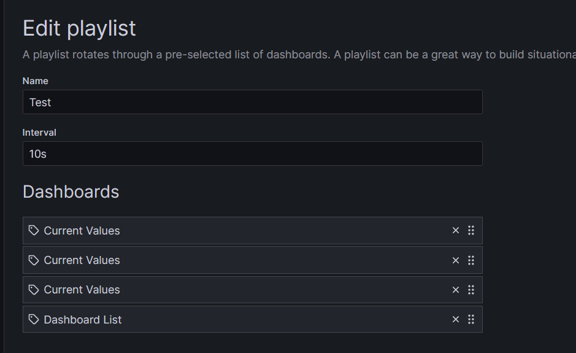The width and height of the screenshot is (576, 353).
Task: Select the third Current Values item label
Action: 82,290
